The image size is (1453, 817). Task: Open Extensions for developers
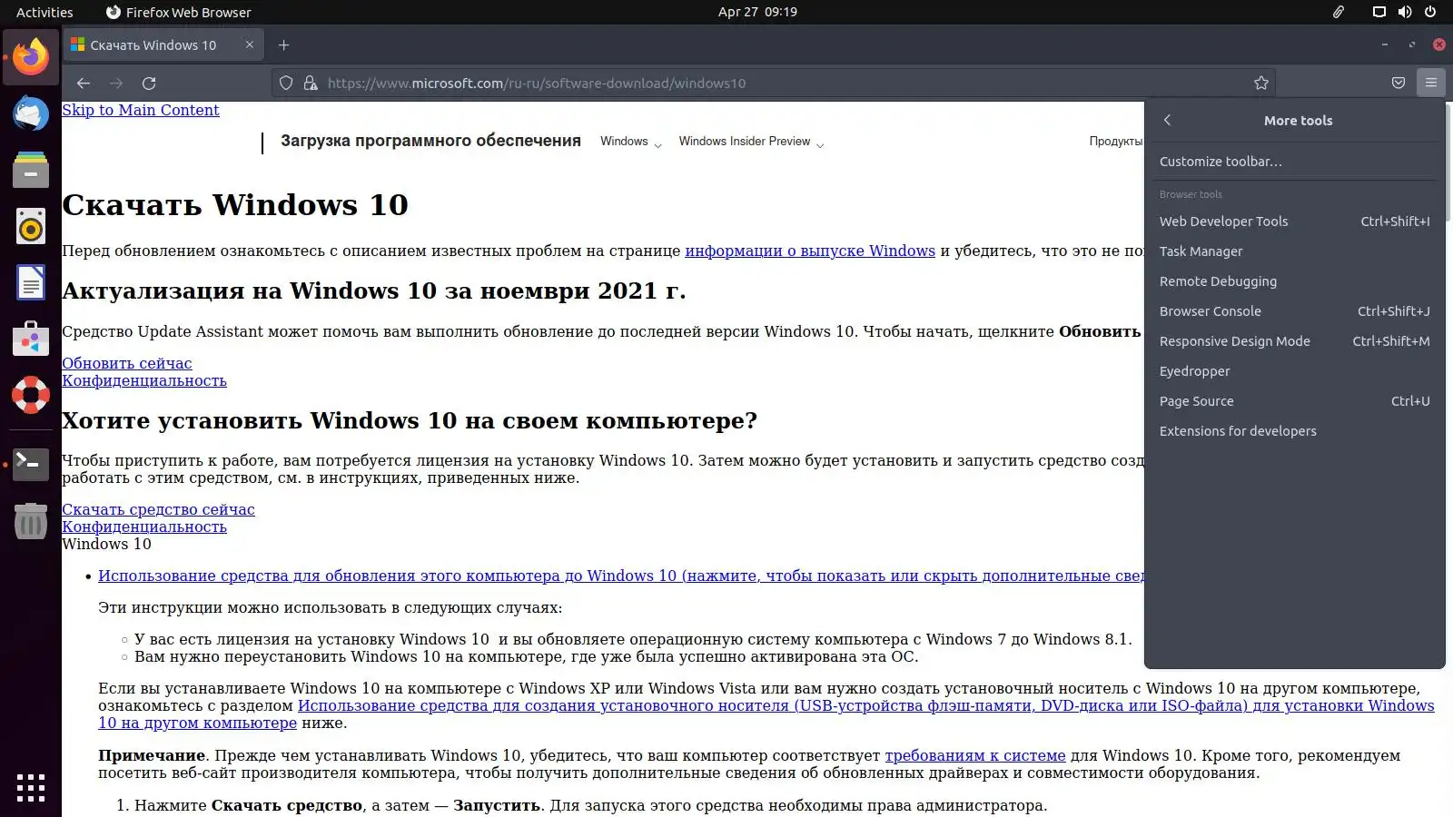(x=1295, y=431)
